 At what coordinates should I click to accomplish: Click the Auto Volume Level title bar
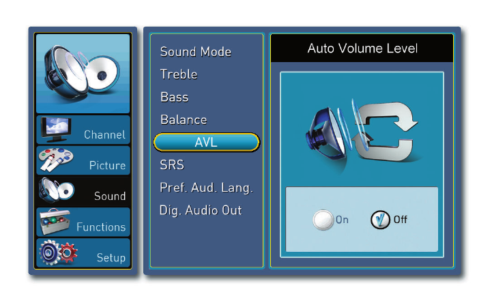[362, 48]
